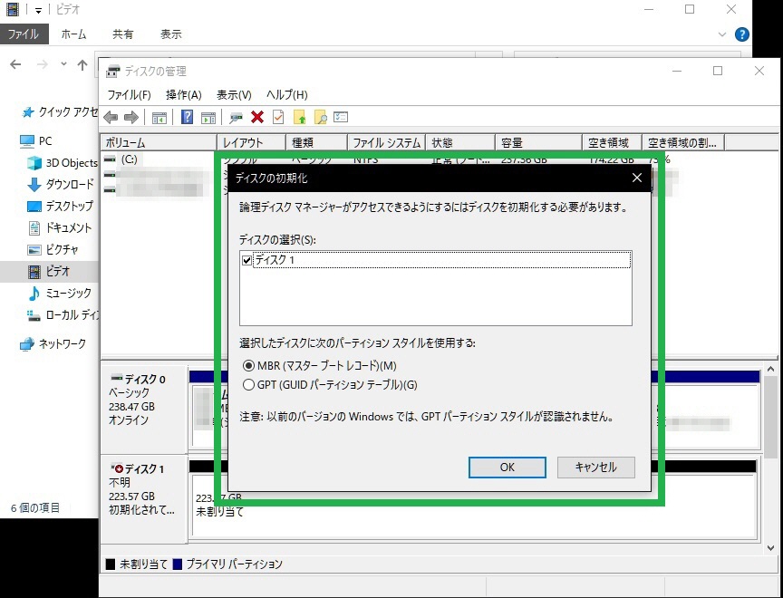
Task: Sort by レイアウト column header
Action: coord(251,143)
